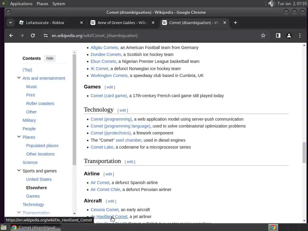The image size is (308, 231).
Task: Open the Chrome profile menu
Action: (x=289, y=35)
